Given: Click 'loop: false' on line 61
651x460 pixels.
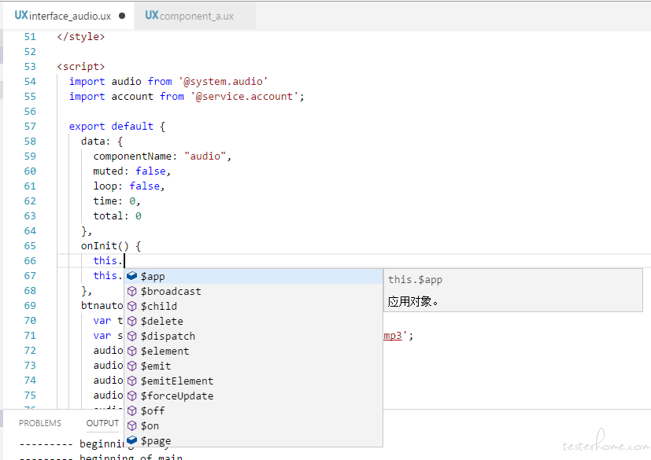Looking at the screenshot, I should (126, 186).
